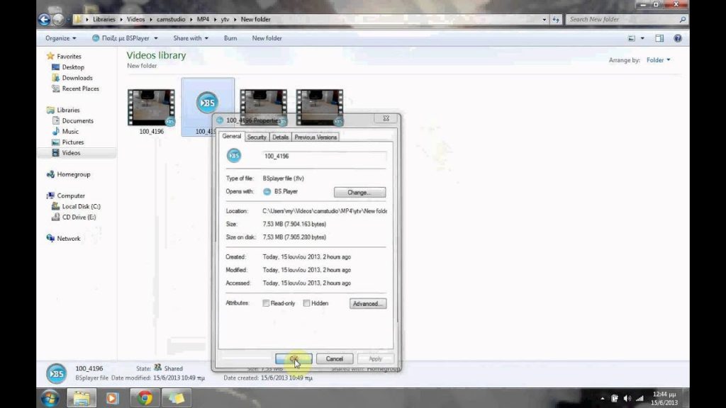Click New folder in the toolbar

point(267,38)
